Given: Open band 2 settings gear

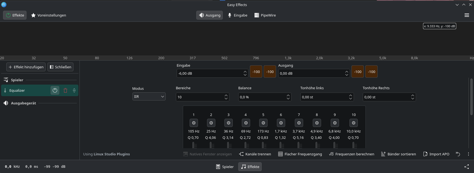Looking at the screenshot, I should [211, 123].
